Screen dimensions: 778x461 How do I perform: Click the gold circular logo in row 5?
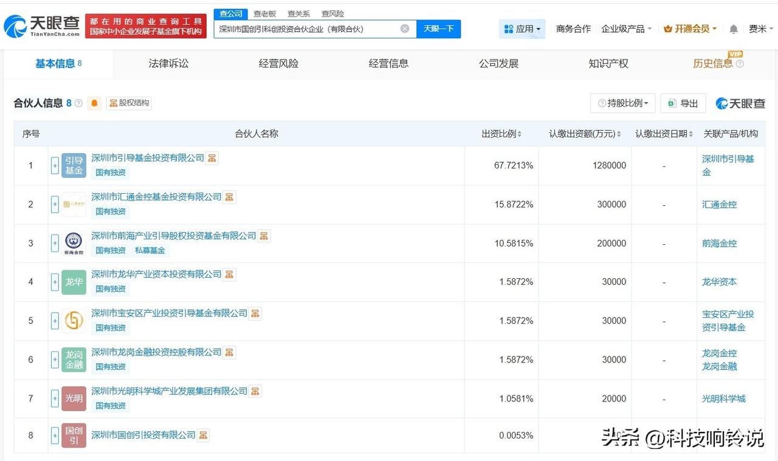[x=74, y=321]
